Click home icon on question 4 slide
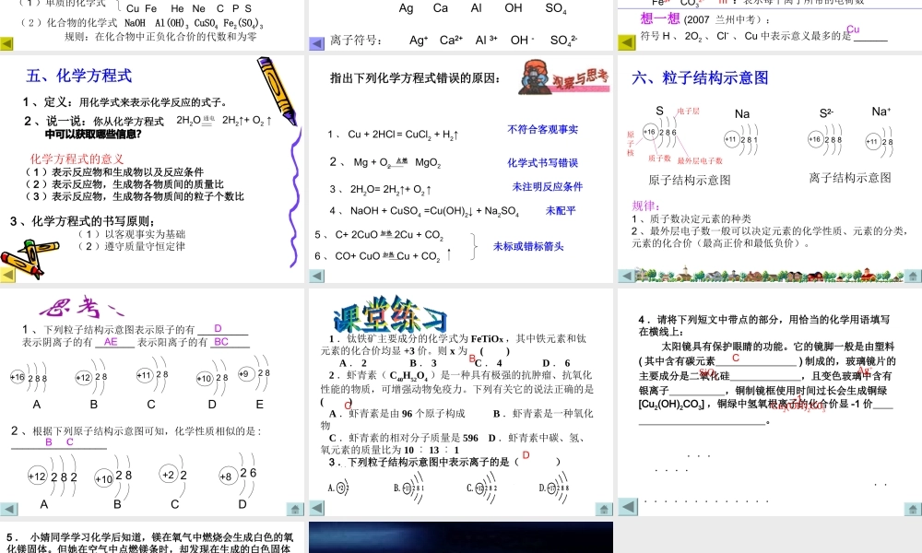 (913, 509)
